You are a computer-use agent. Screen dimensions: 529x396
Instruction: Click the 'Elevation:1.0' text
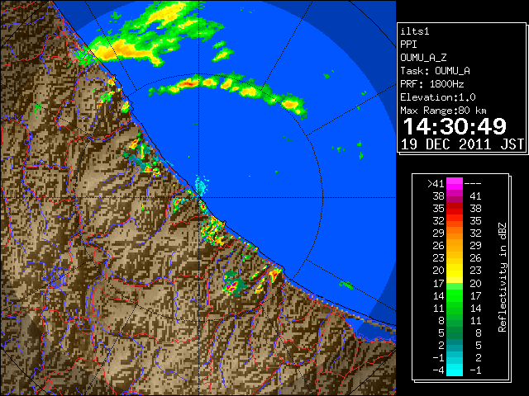(x=438, y=97)
